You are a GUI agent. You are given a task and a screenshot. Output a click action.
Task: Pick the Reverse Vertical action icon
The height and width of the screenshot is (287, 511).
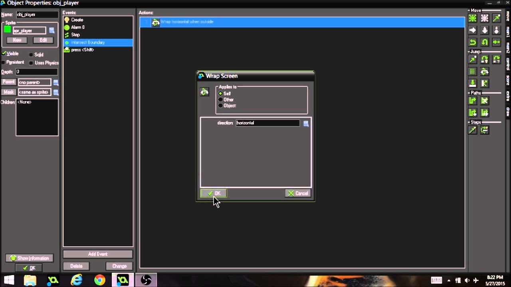(x=485, y=42)
